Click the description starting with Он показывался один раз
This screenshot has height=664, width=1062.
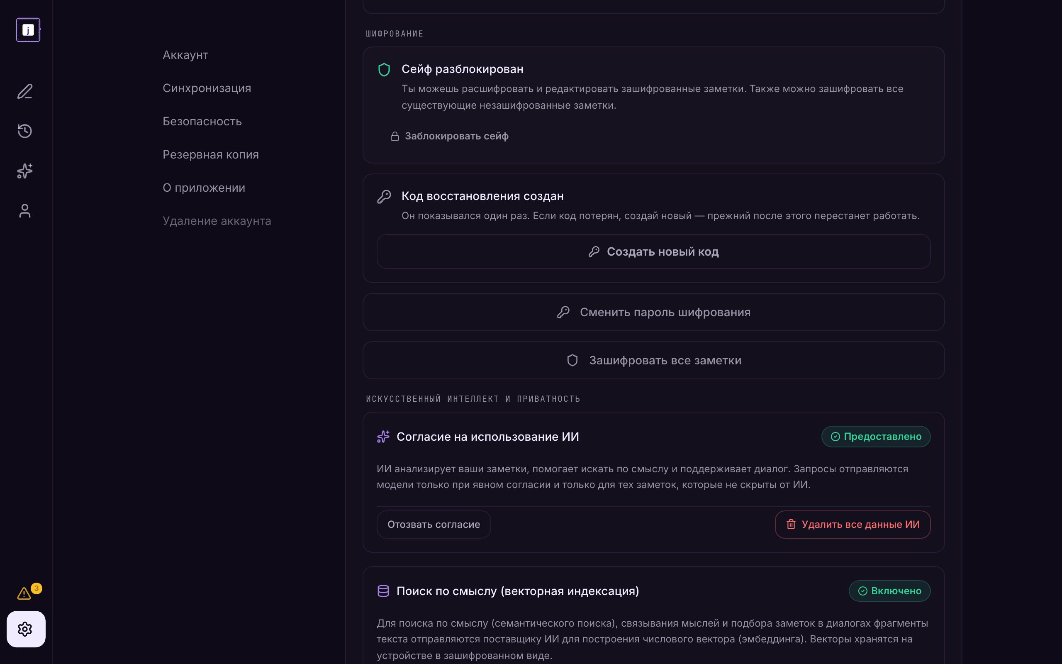point(660,216)
